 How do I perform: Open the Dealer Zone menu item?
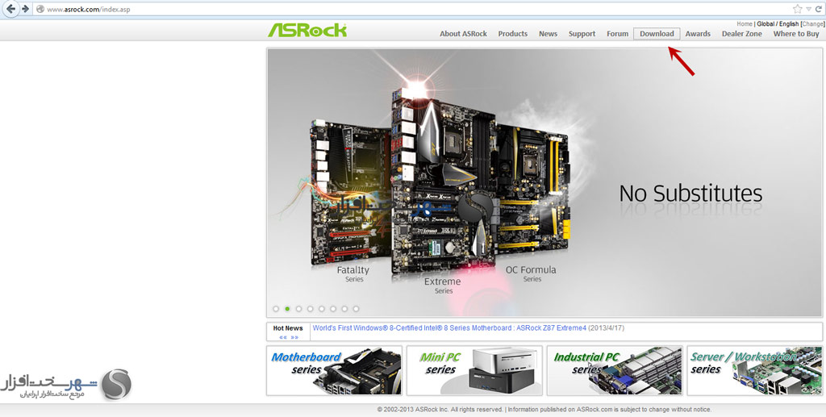point(742,34)
